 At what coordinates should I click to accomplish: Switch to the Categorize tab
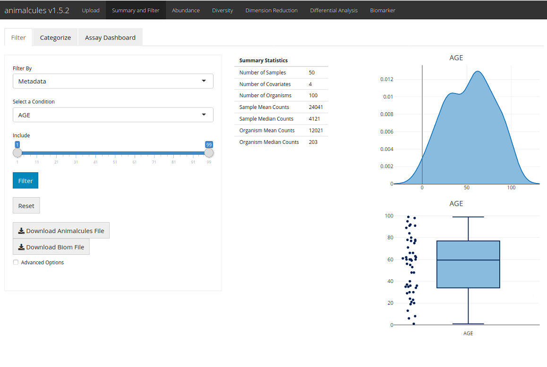tap(55, 37)
